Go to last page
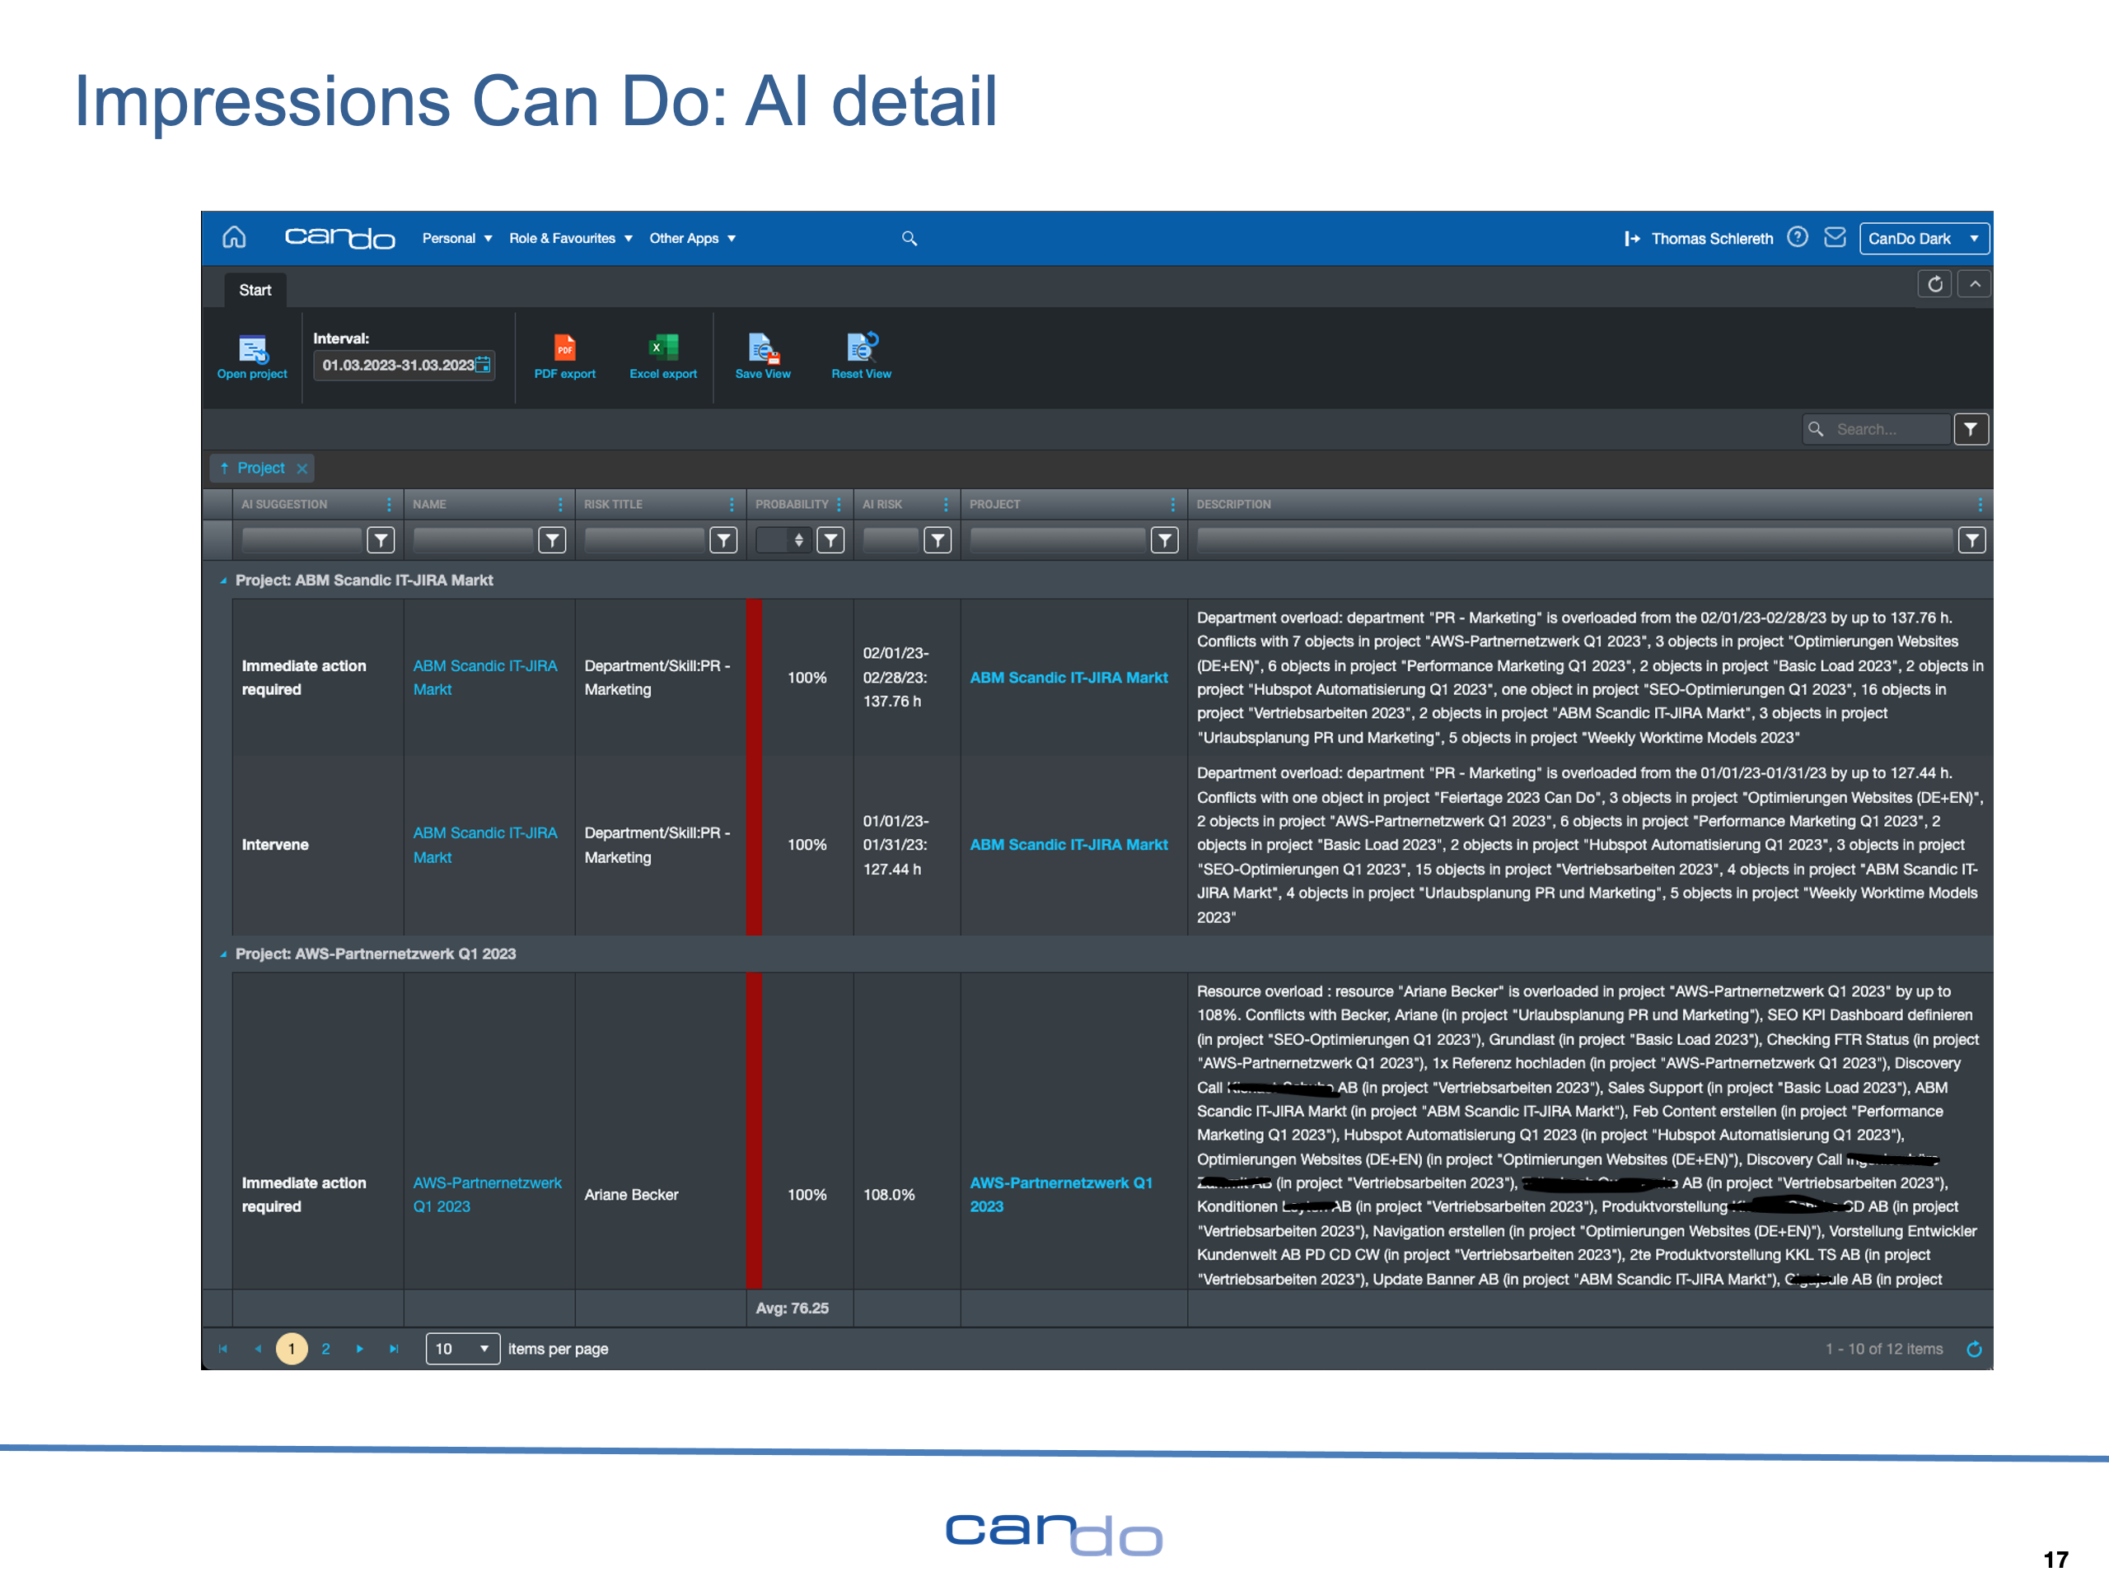The height and width of the screenshot is (1581, 2109). tap(394, 1350)
